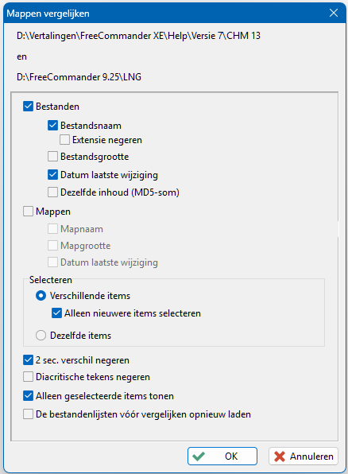The height and width of the screenshot is (474, 348).
Task: Click the OK button
Action: click(x=222, y=457)
